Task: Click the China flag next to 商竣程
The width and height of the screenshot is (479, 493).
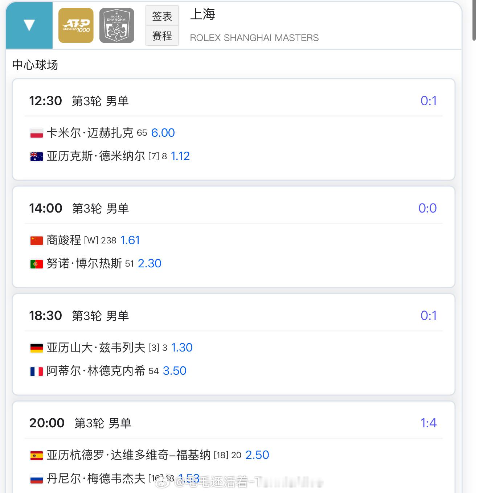Action: 36,241
